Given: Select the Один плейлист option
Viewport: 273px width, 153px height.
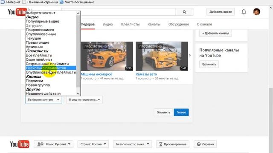Looking at the screenshot, I should 51,59.
